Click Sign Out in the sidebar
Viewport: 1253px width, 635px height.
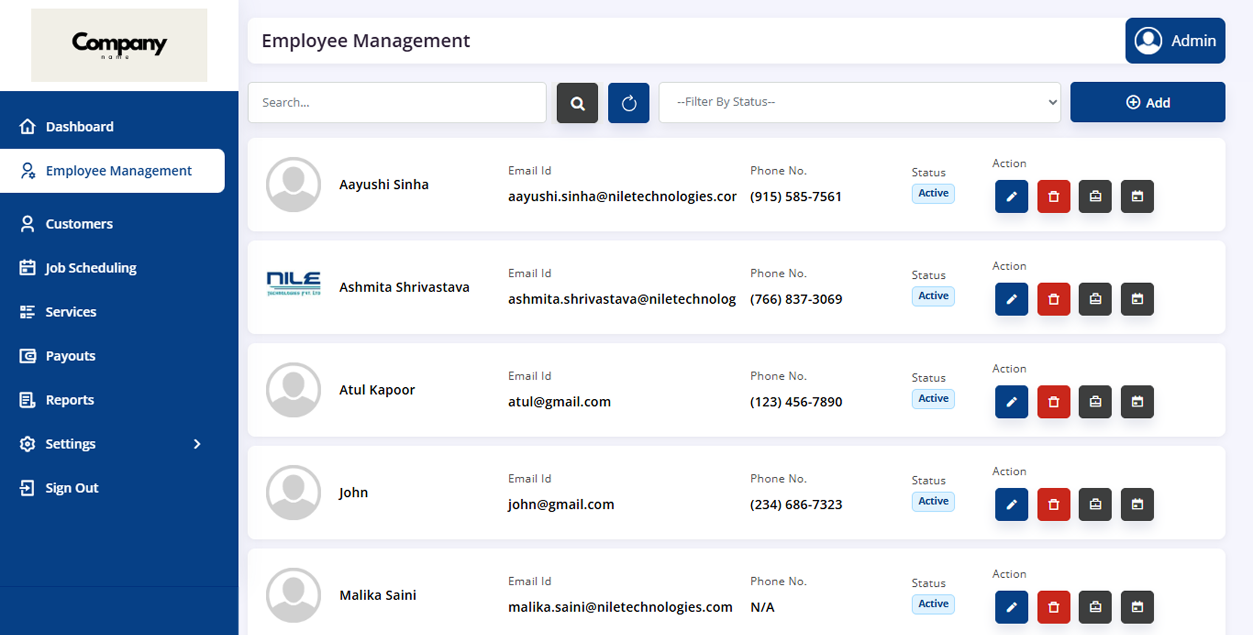71,488
